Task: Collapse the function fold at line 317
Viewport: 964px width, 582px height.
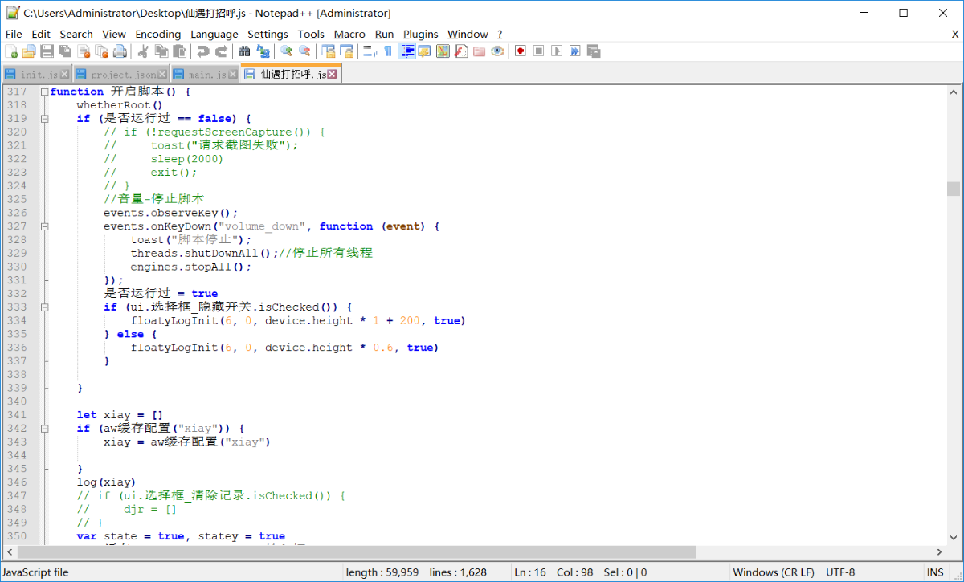Action: coord(45,92)
